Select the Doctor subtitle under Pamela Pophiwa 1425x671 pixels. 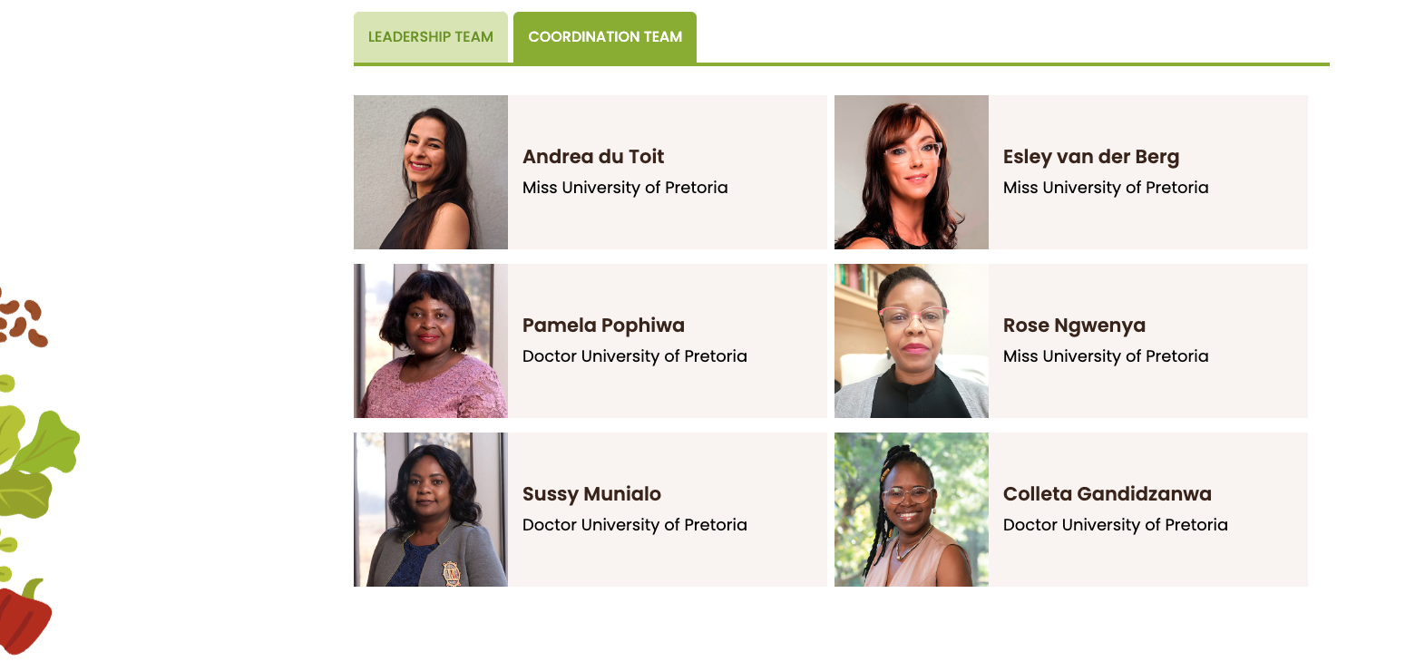[635, 356]
